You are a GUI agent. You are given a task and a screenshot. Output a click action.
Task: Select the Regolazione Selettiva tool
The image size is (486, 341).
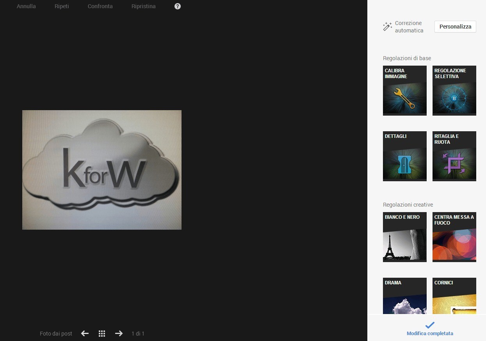(x=454, y=91)
